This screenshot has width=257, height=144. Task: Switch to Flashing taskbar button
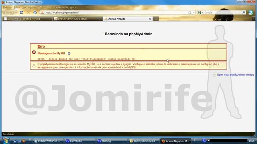pyautogui.click(x=112, y=141)
